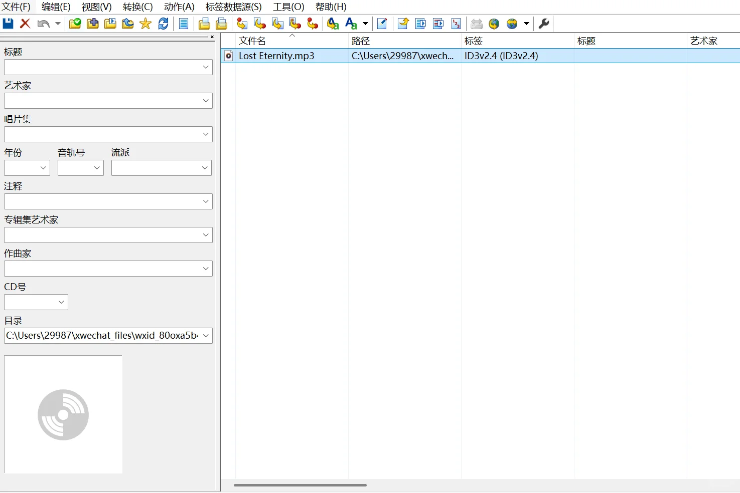This screenshot has width=740, height=493.
Task: Select the Lost Eternity.mp3 file row
Action: 480,56
